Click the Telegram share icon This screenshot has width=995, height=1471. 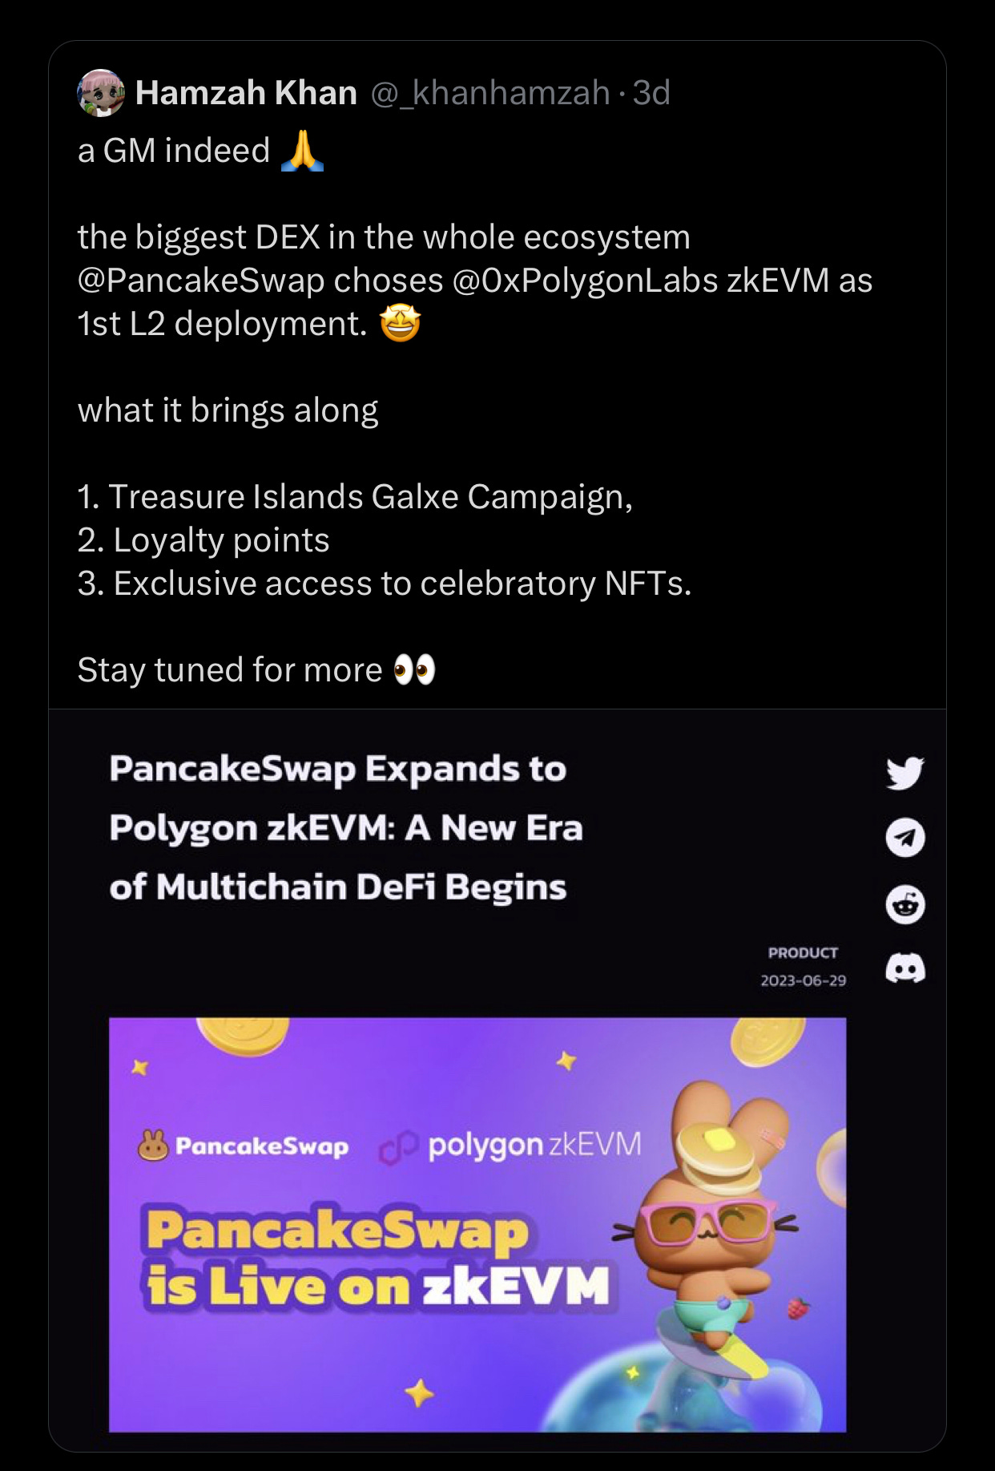(905, 838)
